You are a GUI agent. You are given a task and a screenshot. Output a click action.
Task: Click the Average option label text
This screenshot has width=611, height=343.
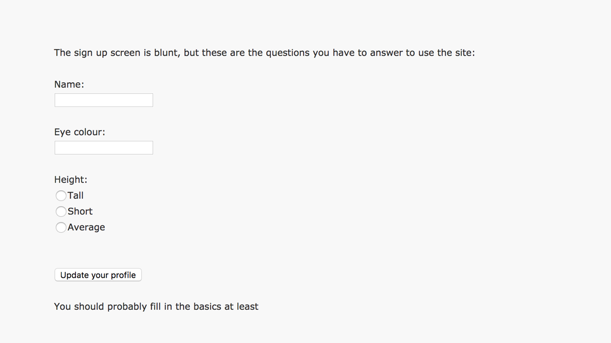(86, 227)
